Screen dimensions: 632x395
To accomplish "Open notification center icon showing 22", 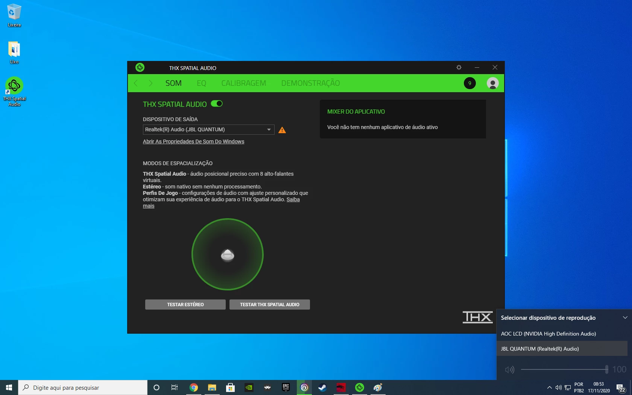I will 621,387.
